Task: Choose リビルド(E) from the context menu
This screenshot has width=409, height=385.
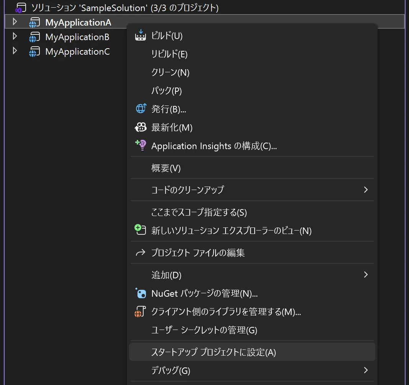Action: [x=252, y=54]
